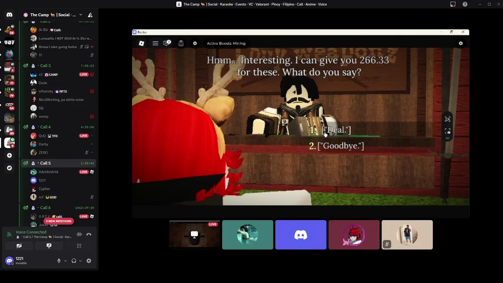Click screenshot capture icon on stream's right

(448, 119)
